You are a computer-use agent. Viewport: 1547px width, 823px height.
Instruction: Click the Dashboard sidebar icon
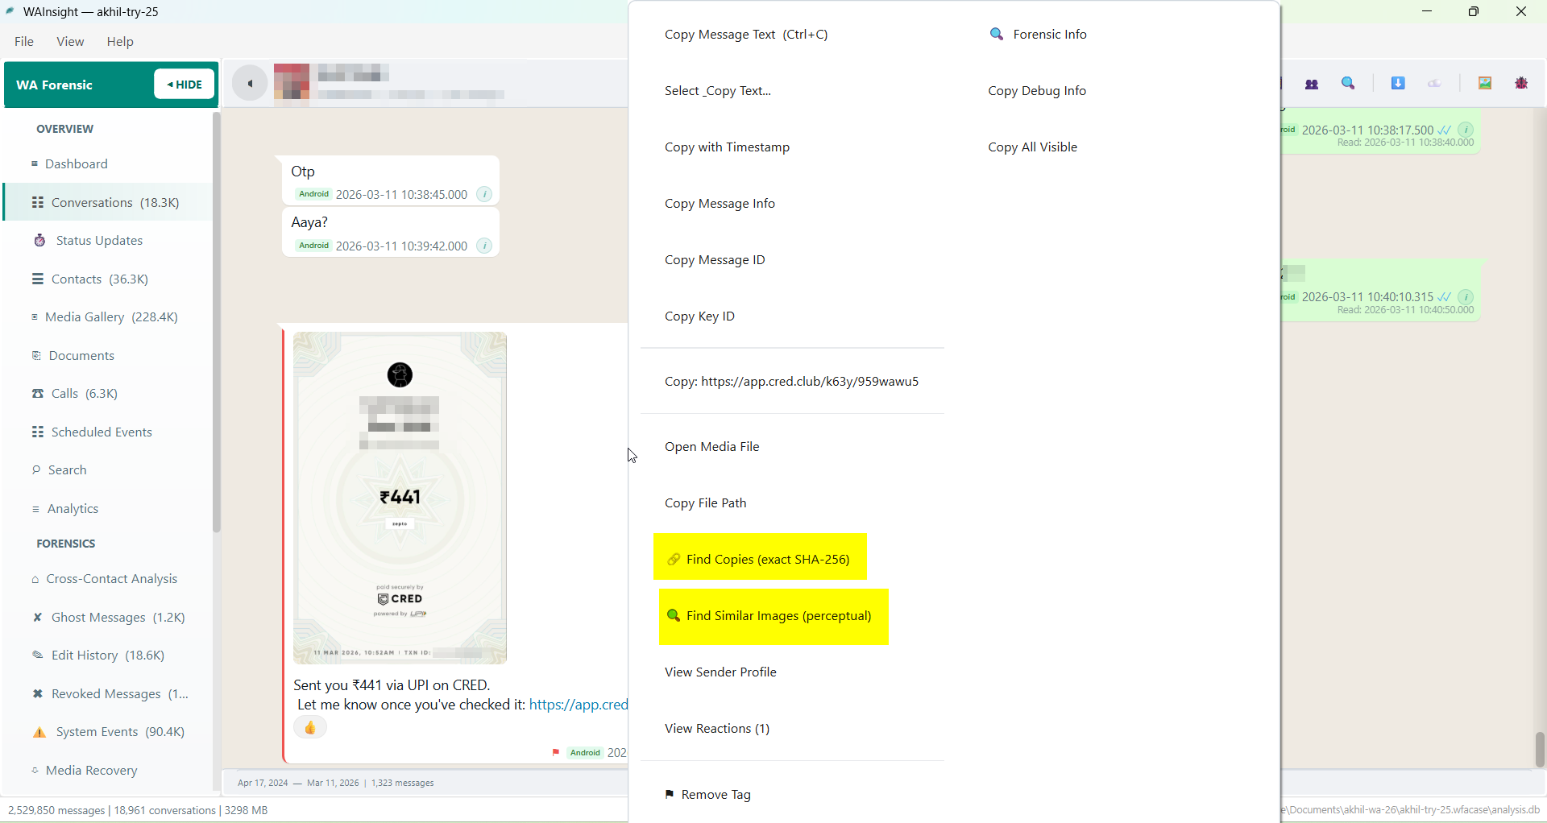click(35, 163)
